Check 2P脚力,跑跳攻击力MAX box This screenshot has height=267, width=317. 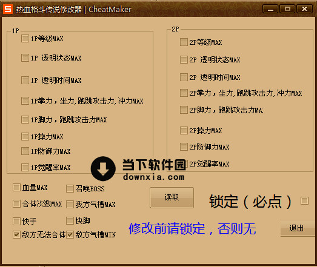coord(184,110)
